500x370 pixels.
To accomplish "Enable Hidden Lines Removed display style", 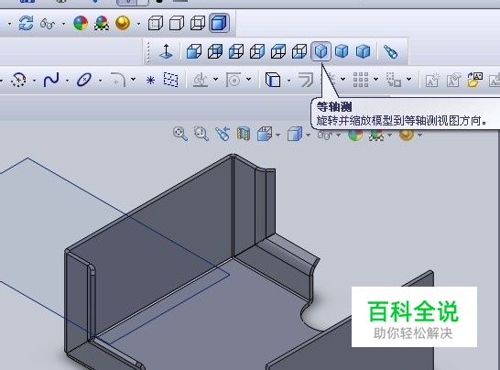I will 177,23.
